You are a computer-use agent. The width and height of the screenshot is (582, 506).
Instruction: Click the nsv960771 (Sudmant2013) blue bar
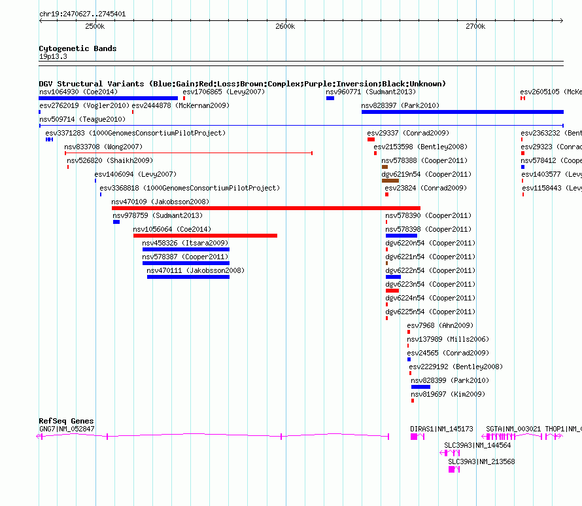pos(330,98)
